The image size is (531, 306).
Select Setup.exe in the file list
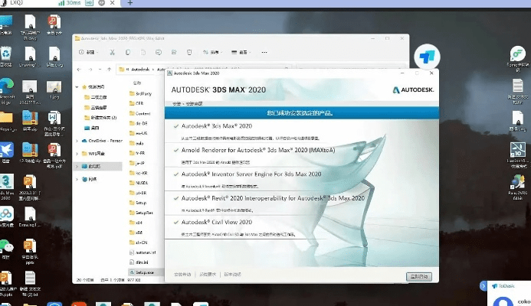click(x=144, y=271)
